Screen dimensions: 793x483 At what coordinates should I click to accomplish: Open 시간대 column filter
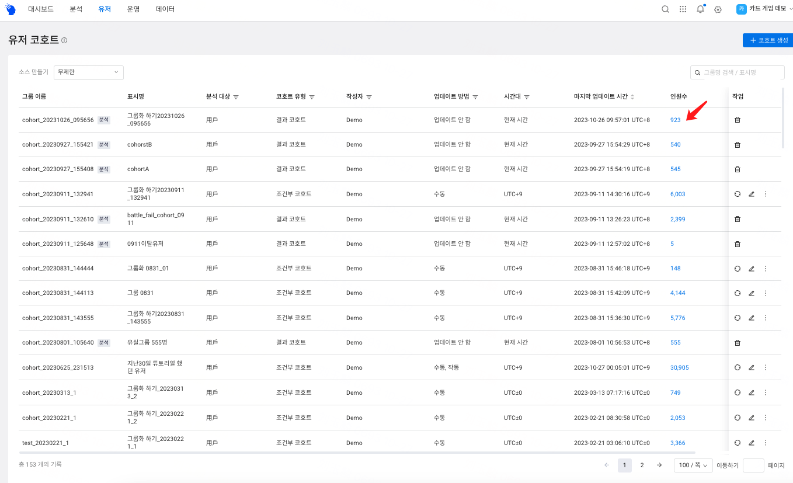tap(527, 96)
